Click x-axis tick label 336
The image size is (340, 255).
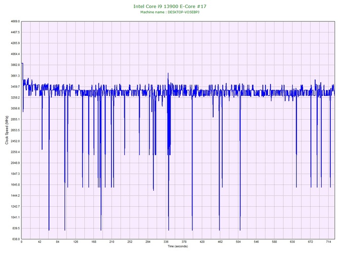[166, 242]
